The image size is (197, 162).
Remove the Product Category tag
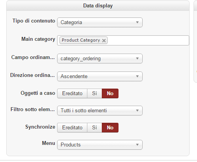coord(104,41)
